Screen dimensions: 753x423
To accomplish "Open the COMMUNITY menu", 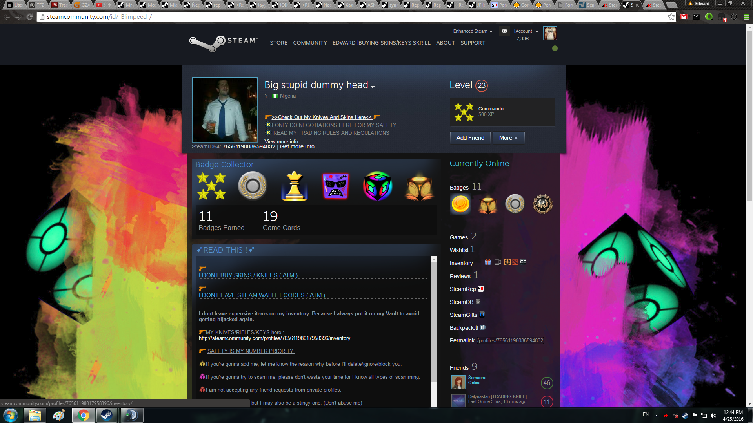I will point(310,43).
